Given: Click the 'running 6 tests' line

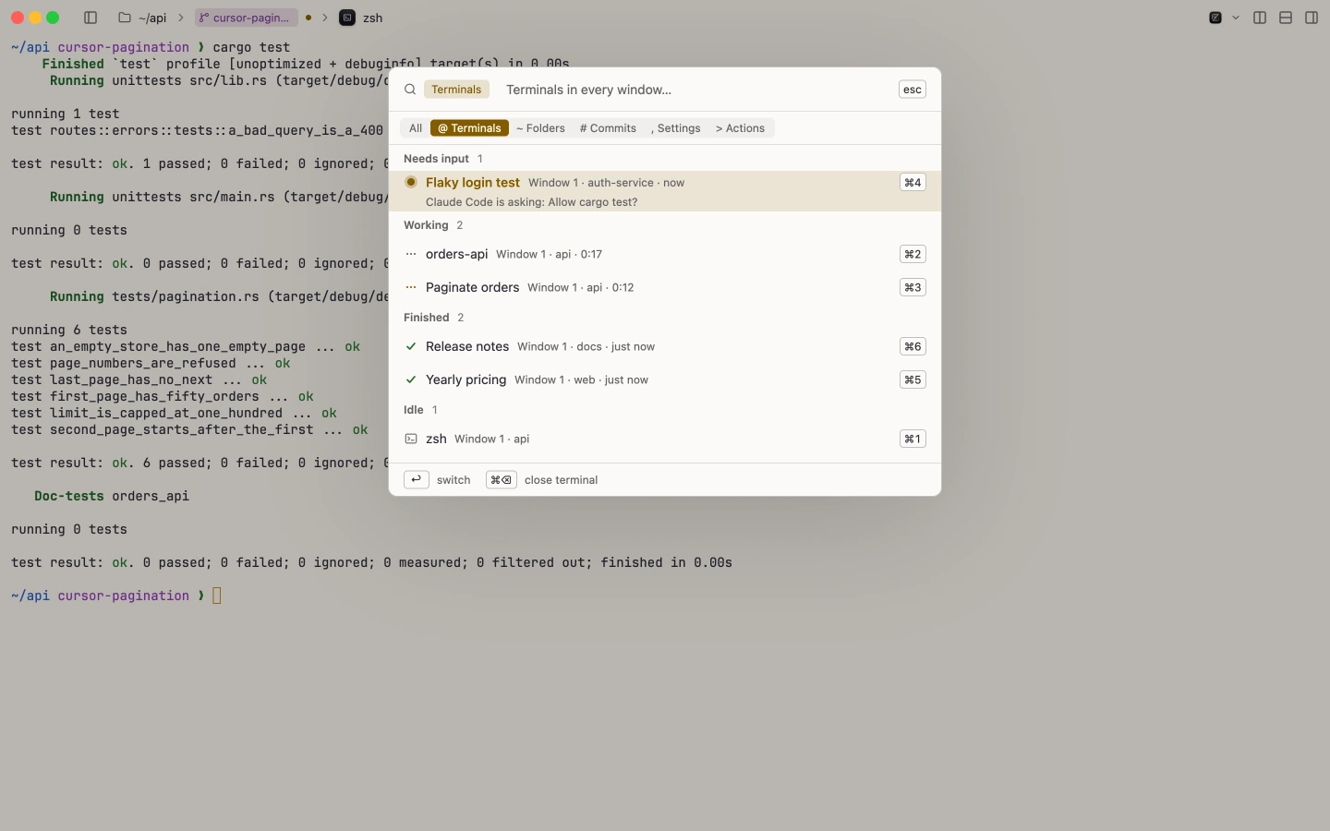Looking at the screenshot, I should (69, 330).
